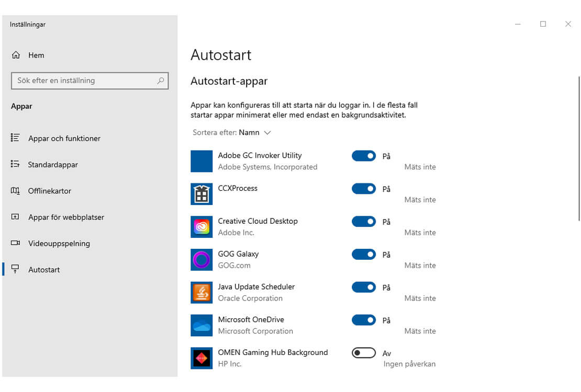
Task: Go to Hem settings home
Action: coord(36,55)
